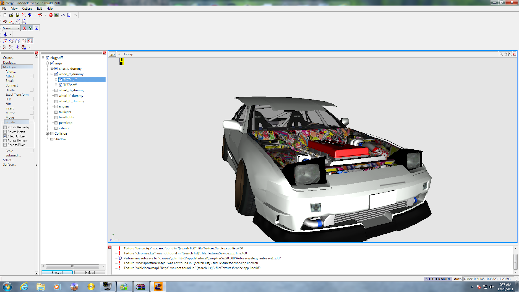Click the Show all button
The image size is (519, 292).
57,273
